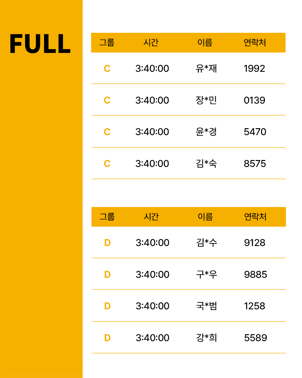Select contact number 1992
302x378 pixels.
click(x=254, y=68)
